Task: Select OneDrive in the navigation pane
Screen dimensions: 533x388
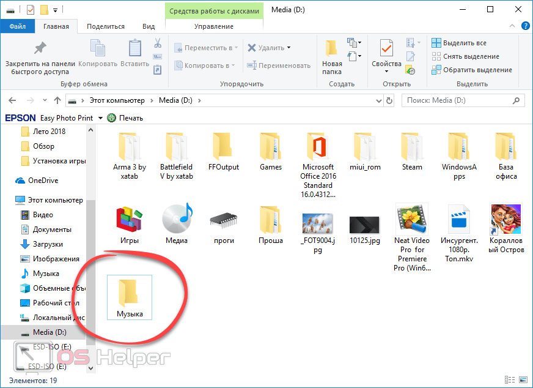Action: [42, 181]
